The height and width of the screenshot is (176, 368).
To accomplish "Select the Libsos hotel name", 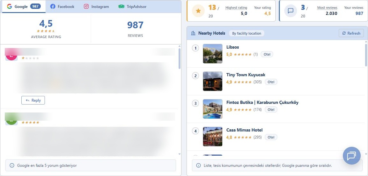I will click(x=233, y=47).
